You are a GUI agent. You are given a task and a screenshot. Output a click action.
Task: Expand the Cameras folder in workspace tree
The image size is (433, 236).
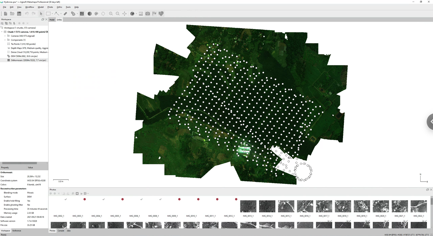coord(5,36)
